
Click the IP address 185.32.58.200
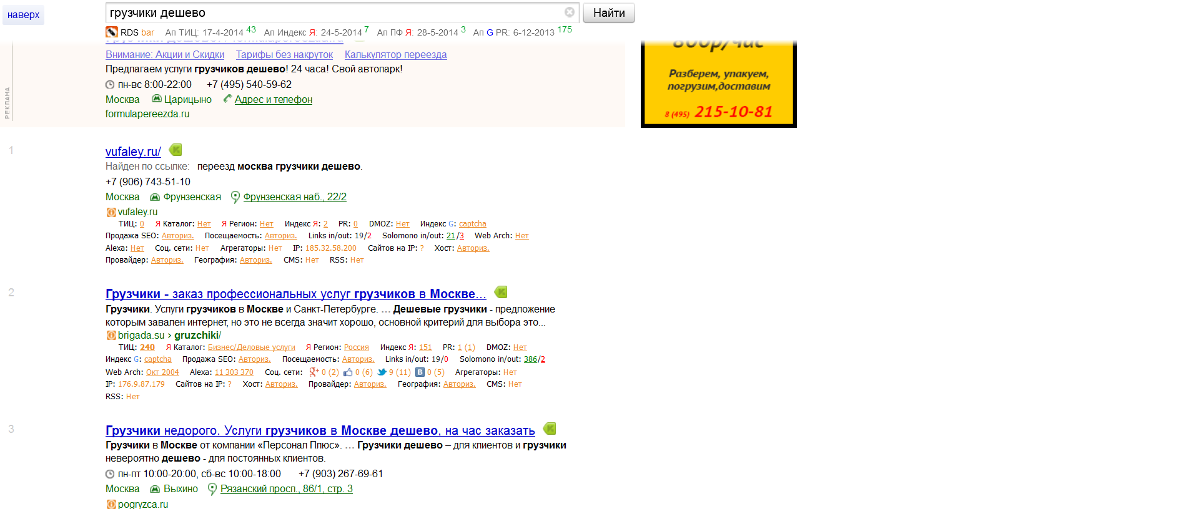click(x=331, y=248)
